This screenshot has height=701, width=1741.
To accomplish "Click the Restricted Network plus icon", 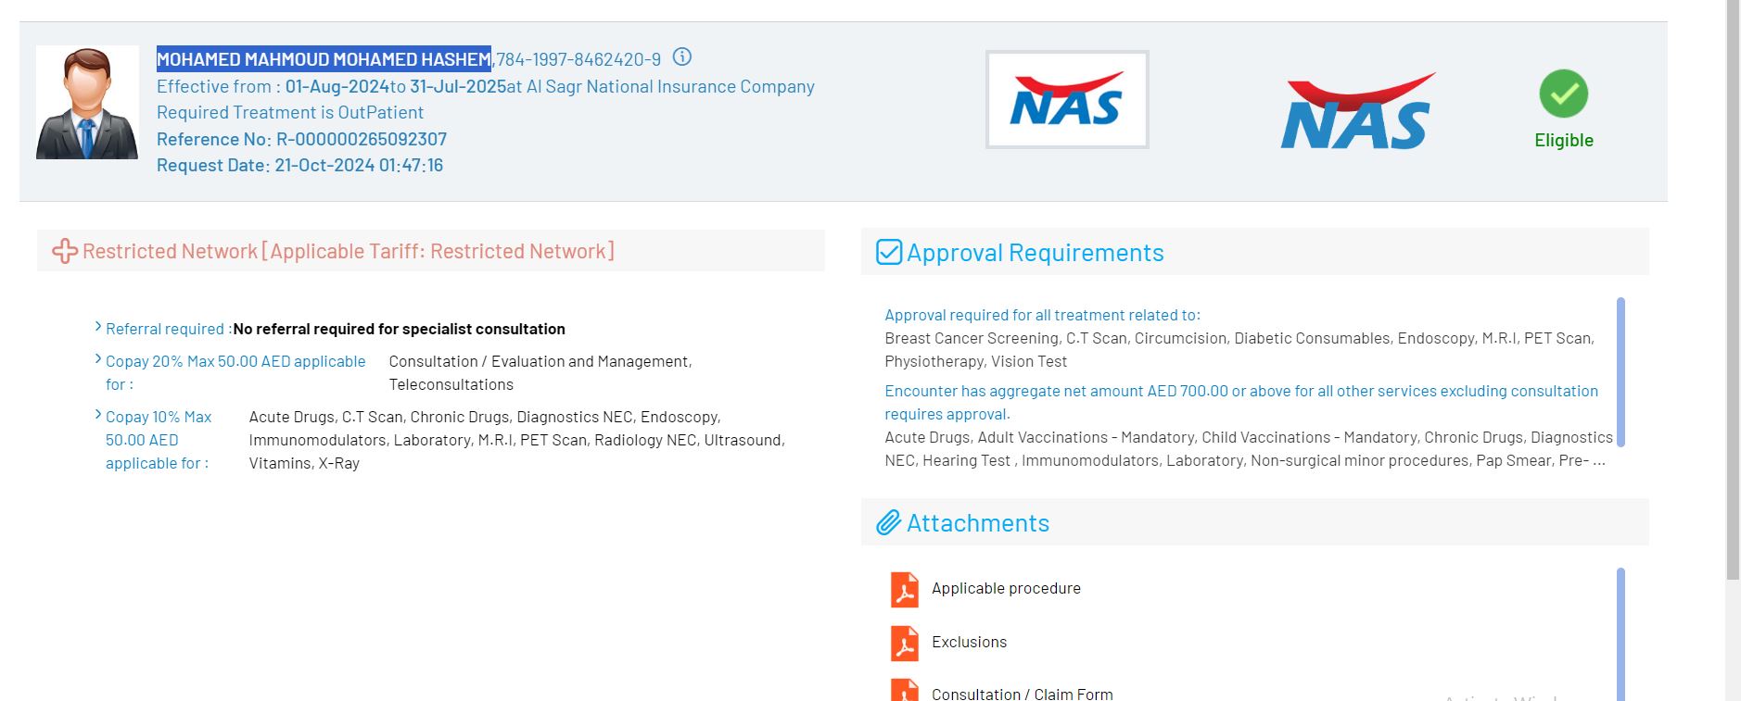I will click(65, 251).
